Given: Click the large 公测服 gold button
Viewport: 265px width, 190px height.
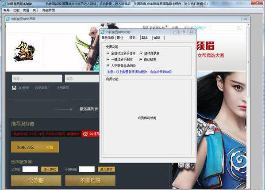Looking at the screenshot, I should coord(36,181).
